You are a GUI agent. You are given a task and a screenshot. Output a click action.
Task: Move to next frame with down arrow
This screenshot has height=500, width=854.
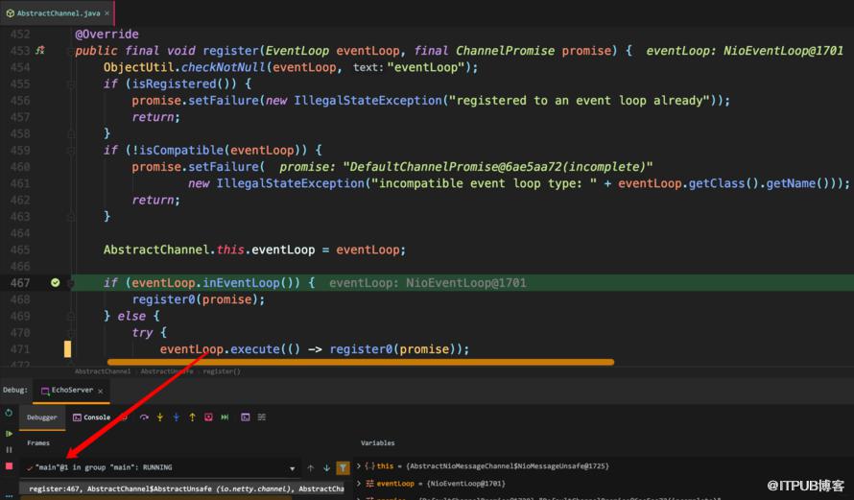click(x=326, y=468)
